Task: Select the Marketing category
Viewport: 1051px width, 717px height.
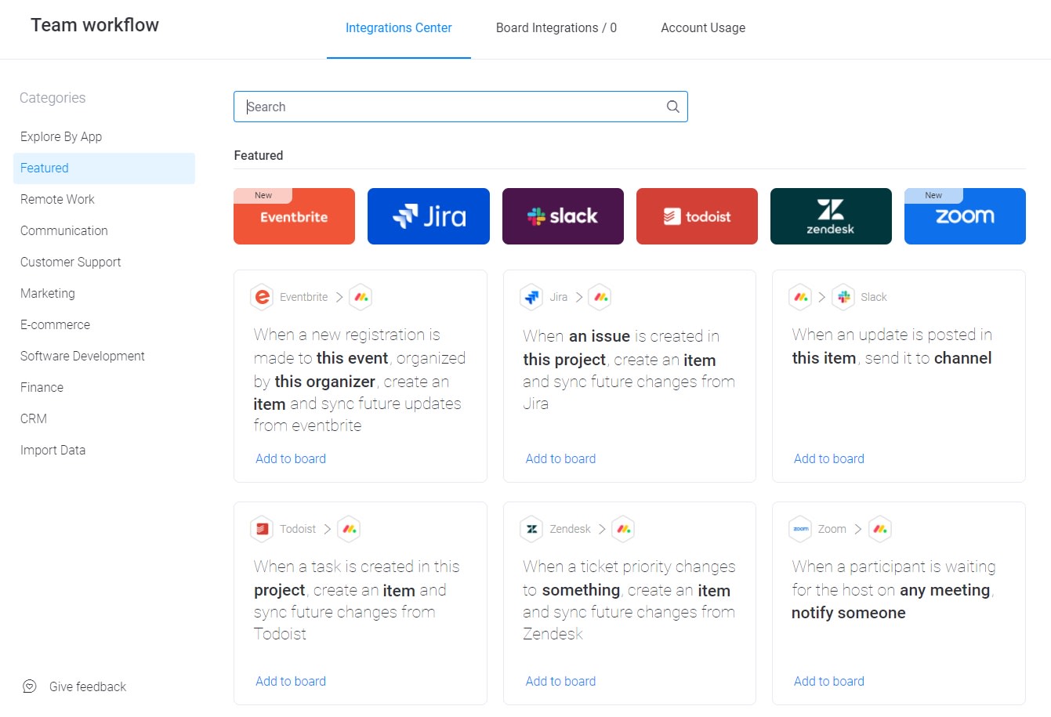Action: 104,293
